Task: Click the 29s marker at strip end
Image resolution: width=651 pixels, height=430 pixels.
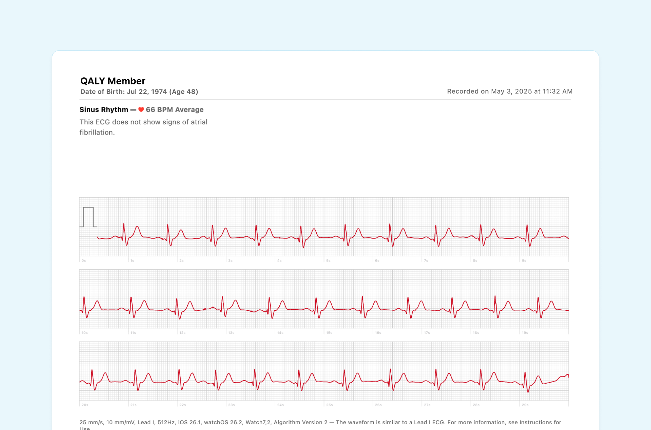Action: click(525, 405)
